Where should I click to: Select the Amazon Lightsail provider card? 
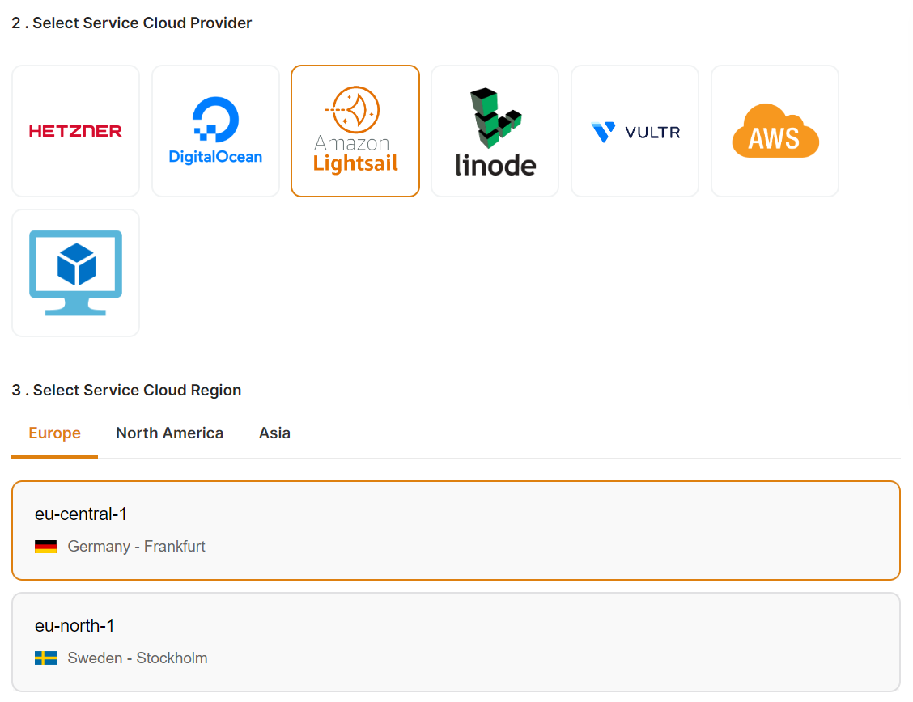coord(355,131)
